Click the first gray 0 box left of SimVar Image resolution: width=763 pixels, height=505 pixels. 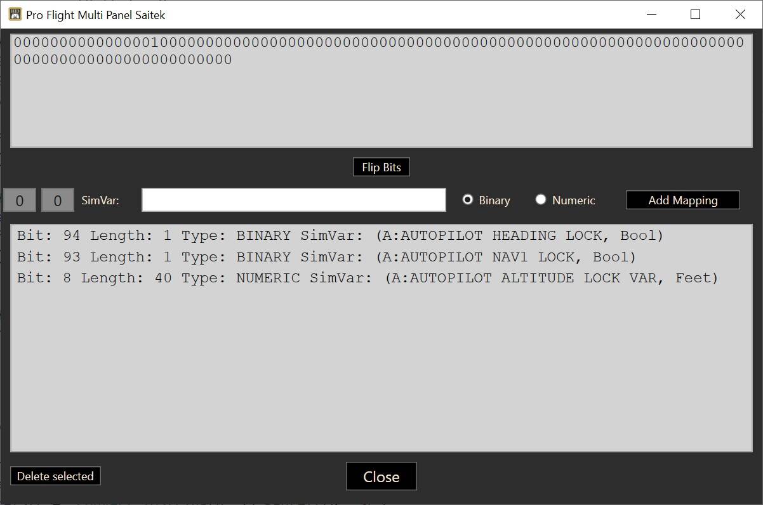point(20,200)
